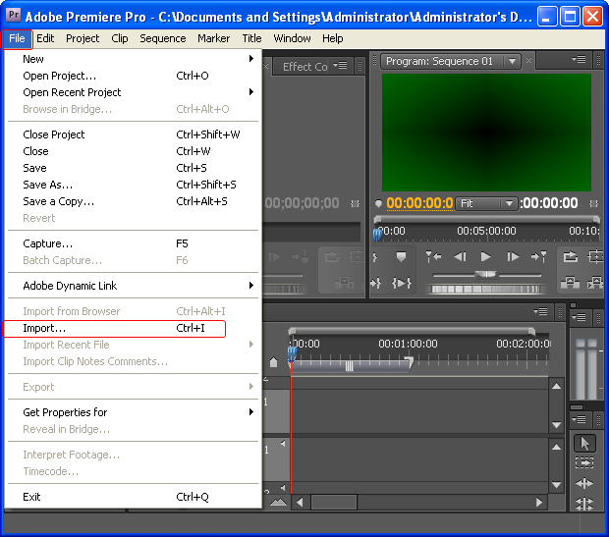Open the Title menu

(251, 38)
